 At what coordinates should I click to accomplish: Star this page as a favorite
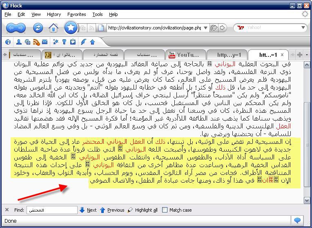pyautogui.click(x=71, y=27)
